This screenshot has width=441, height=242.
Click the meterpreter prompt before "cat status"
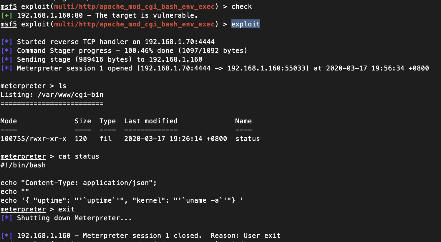click(x=23, y=156)
